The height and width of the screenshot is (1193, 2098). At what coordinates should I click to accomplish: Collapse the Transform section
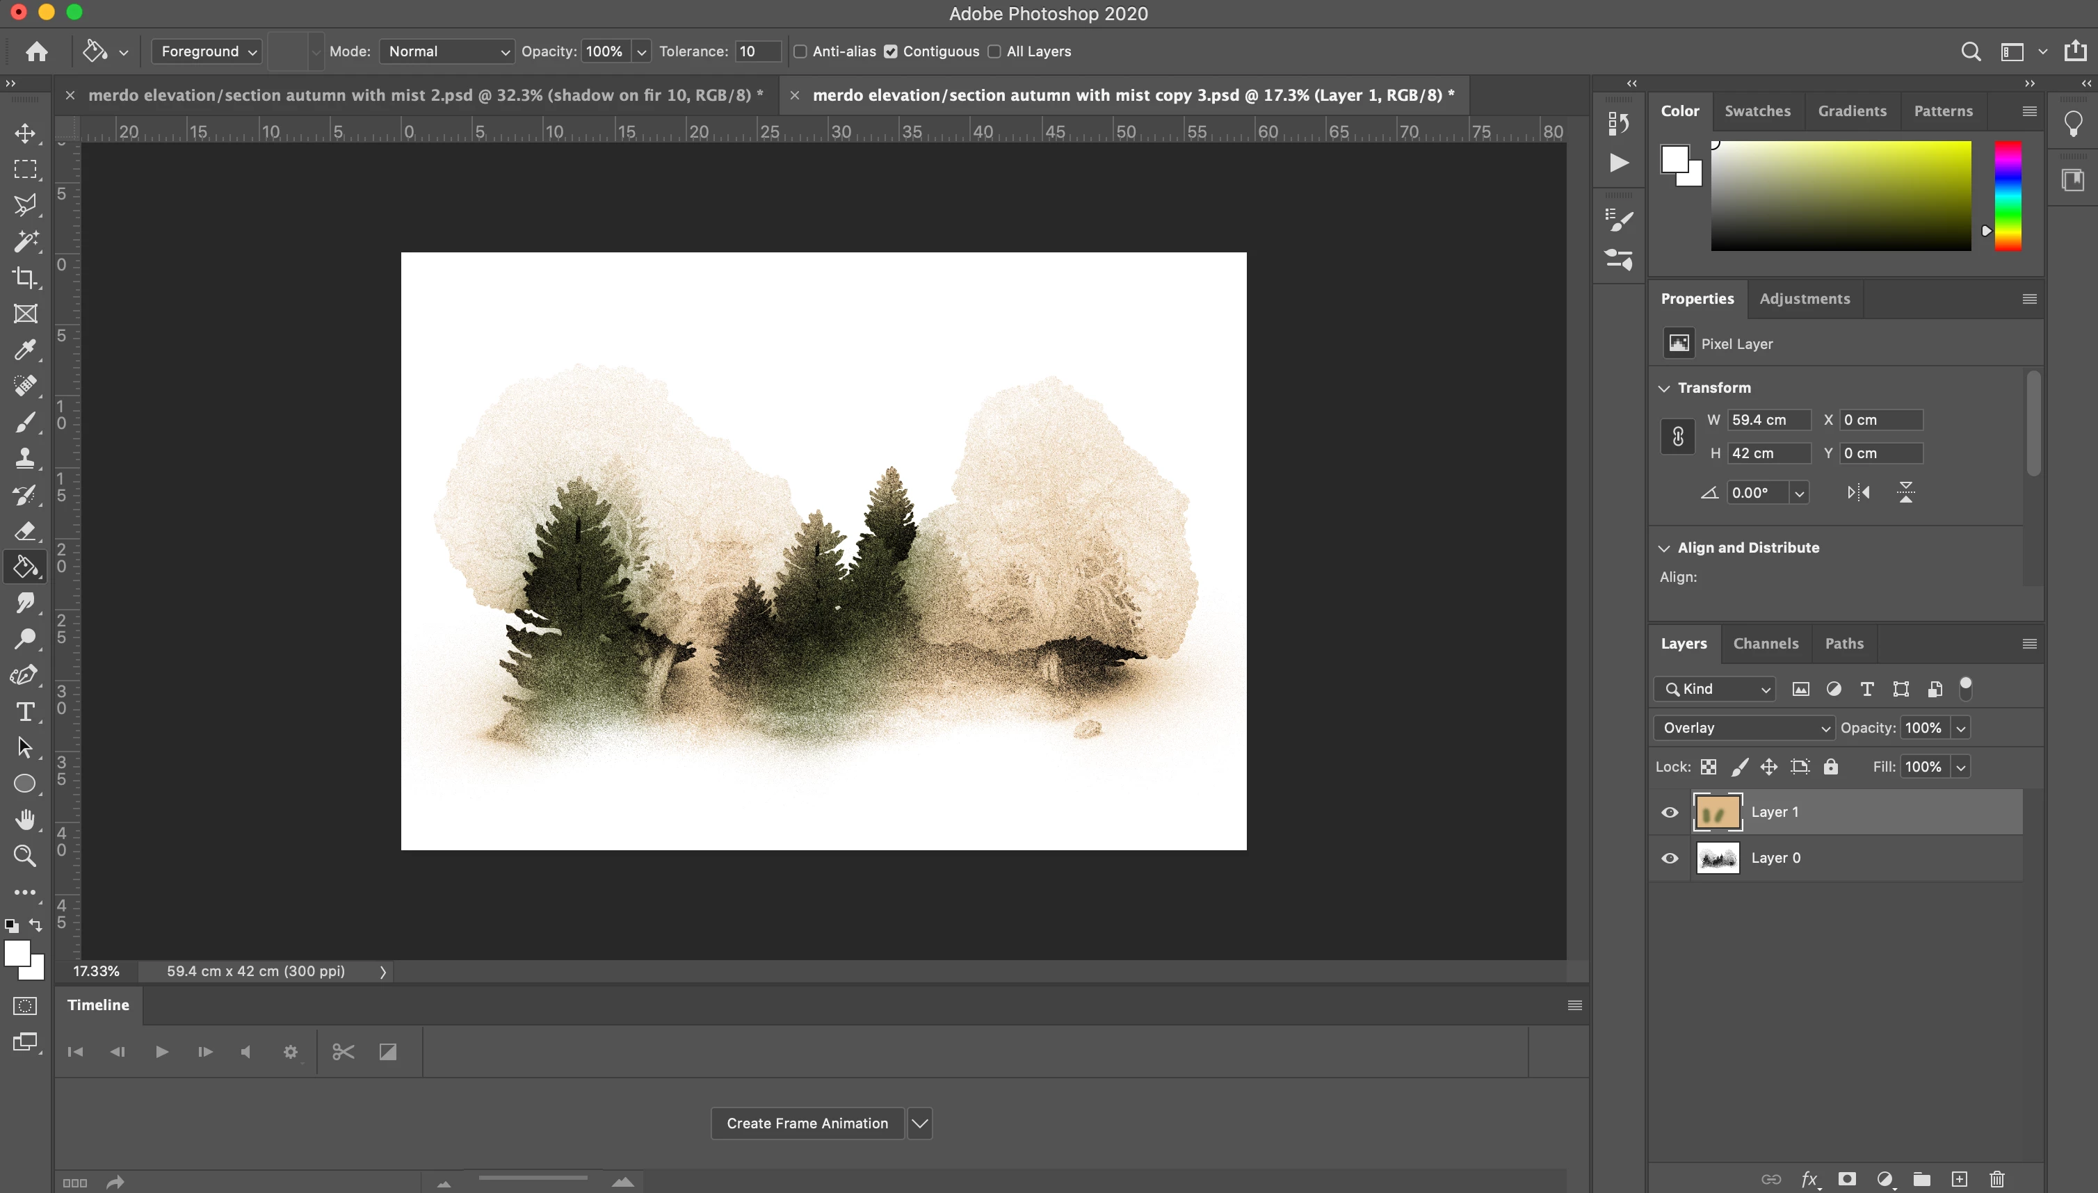tap(1663, 389)
